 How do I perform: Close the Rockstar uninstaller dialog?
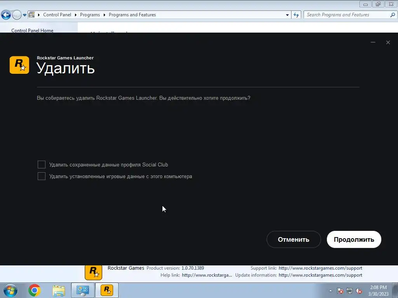[x=388, y=42]
